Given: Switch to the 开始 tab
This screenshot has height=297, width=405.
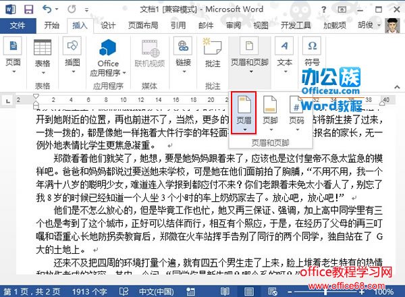Looking at the screenshot, I should 52,25.
